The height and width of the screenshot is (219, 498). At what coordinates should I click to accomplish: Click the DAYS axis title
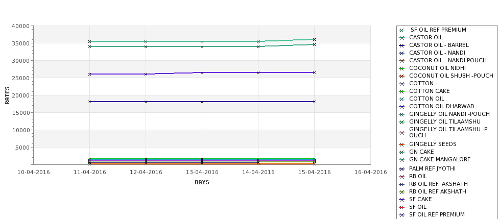(x=202, y=183)
